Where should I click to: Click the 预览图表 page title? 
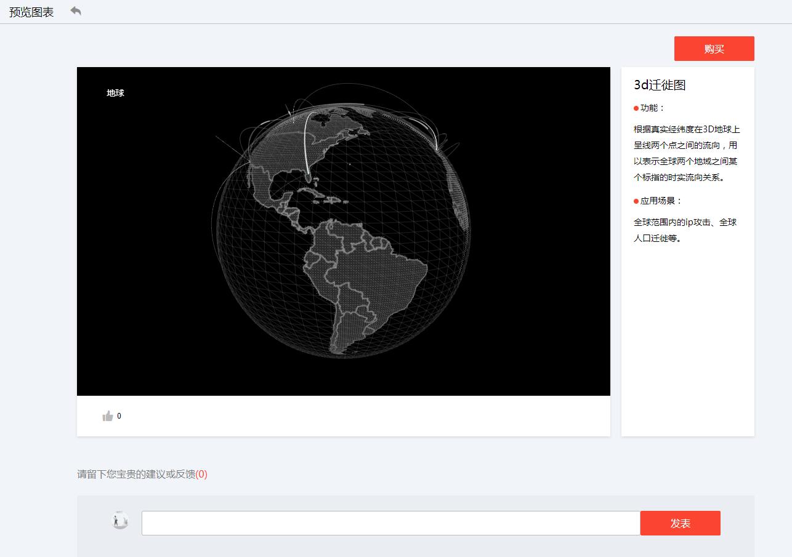pyautogui.click(x=31, y=12)
